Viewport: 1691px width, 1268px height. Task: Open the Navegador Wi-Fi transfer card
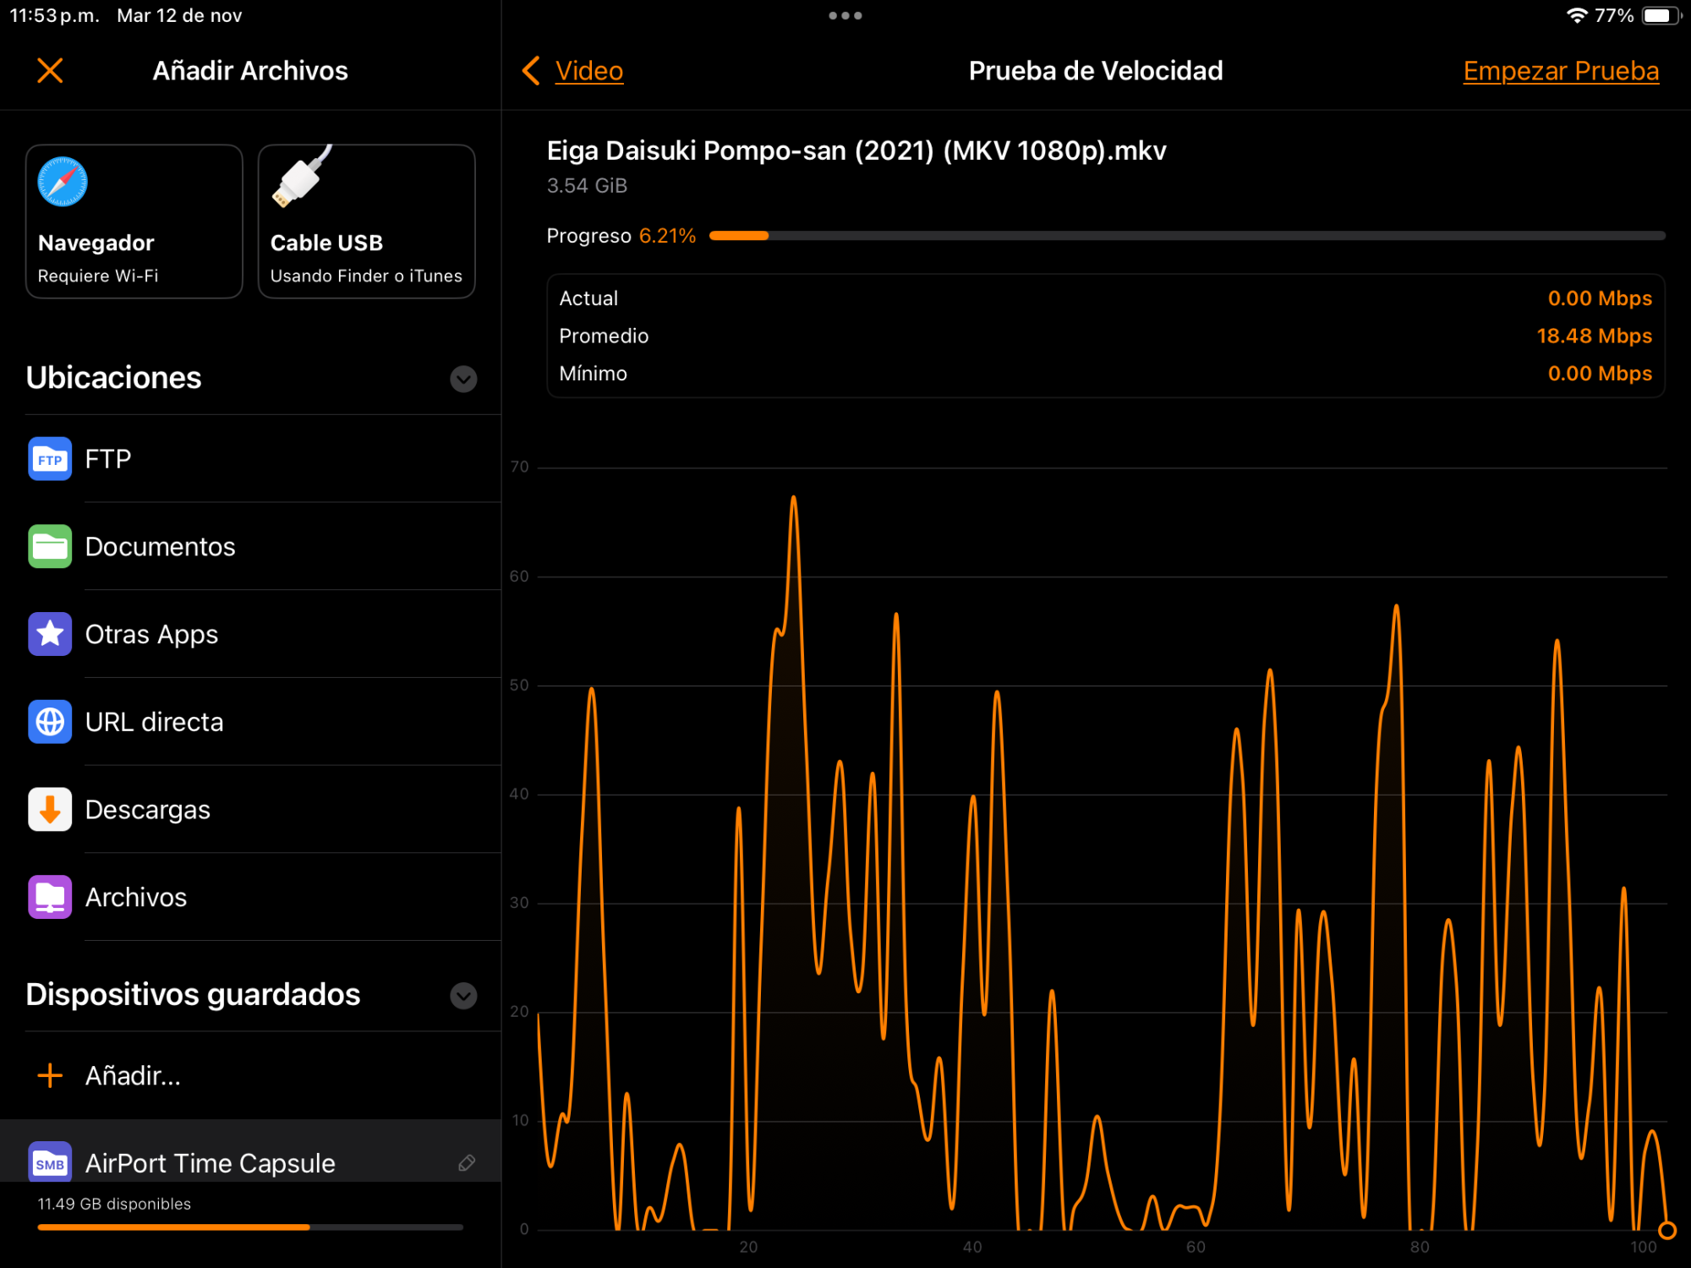point(134,221)
